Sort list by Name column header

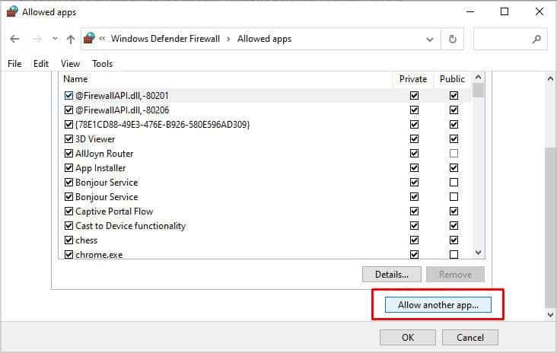[x=75, y=79]
